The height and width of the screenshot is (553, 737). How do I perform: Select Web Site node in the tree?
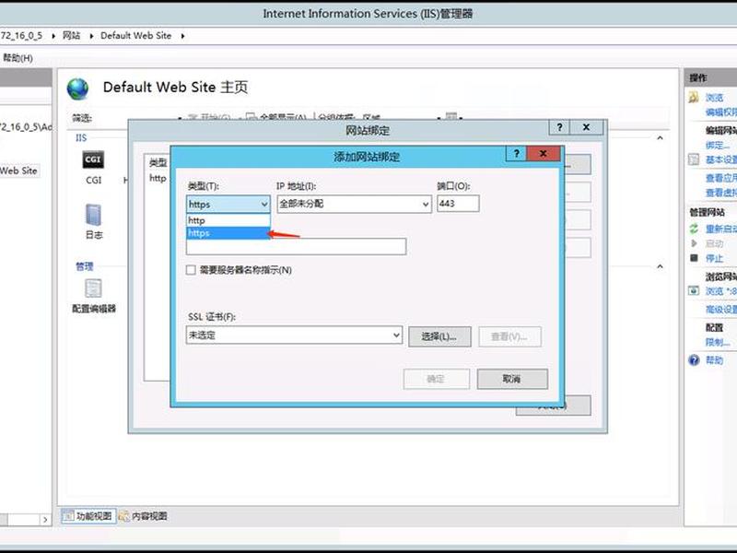click(x=18, y=171)
